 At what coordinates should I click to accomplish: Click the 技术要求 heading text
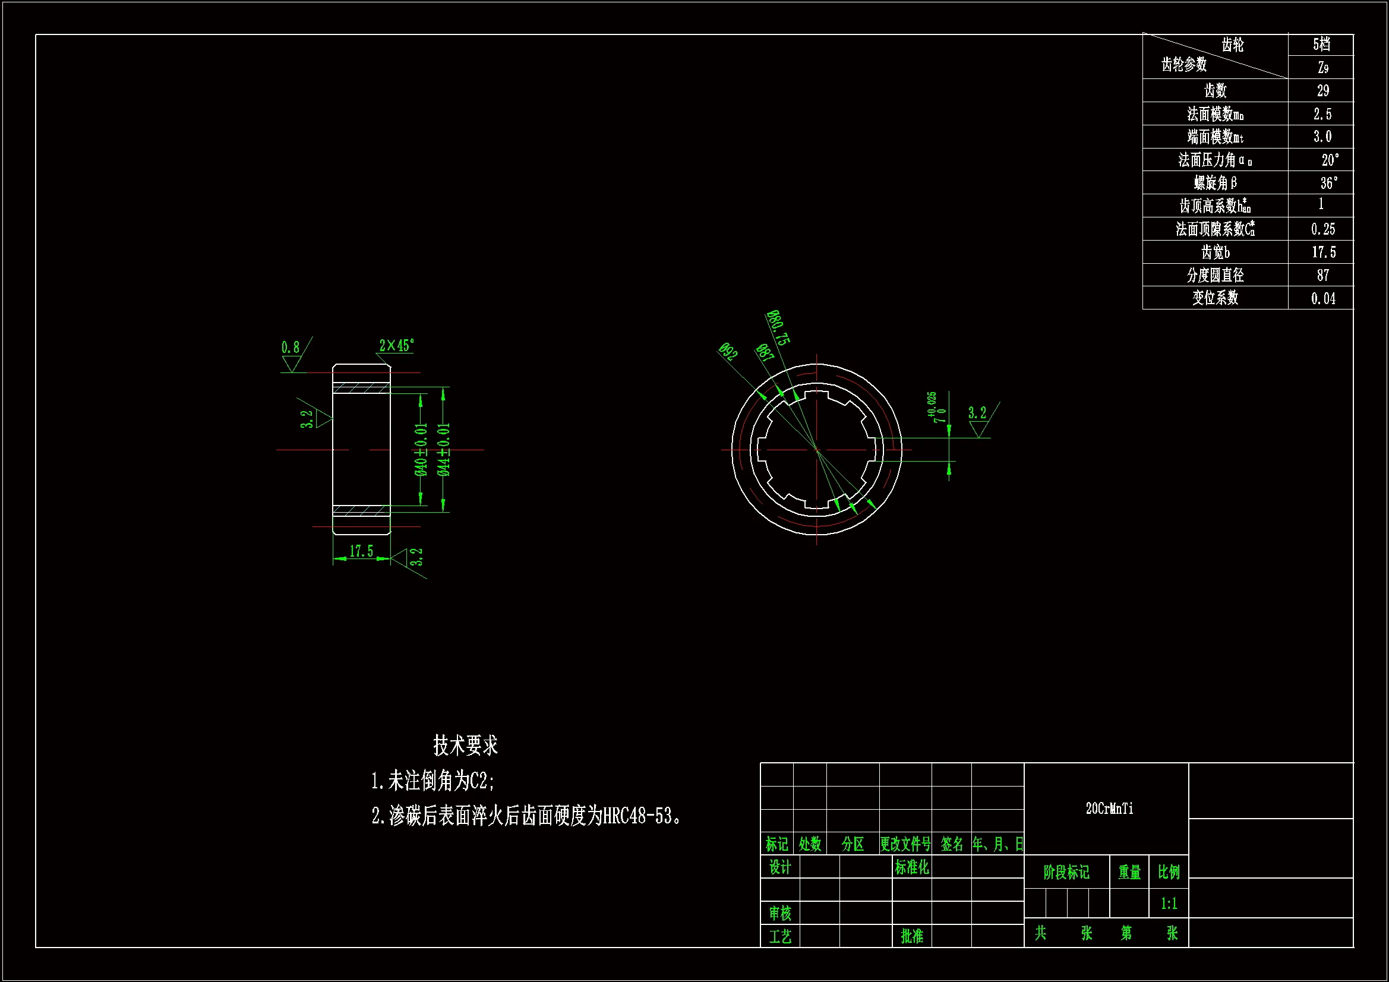click(x=465, y=746)
